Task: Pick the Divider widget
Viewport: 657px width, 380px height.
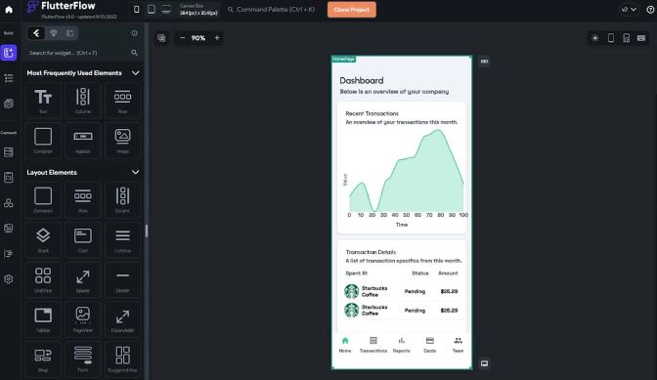Action: [x=123, y=279]
